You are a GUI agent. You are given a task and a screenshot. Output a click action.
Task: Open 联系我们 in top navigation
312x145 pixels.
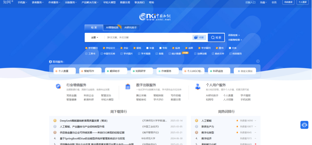(x=140, y=2)
